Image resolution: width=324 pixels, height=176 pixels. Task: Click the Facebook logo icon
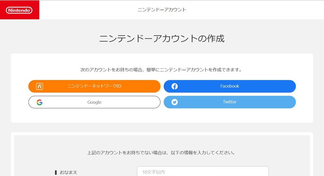pyautogui.click(x=175, y=86)
